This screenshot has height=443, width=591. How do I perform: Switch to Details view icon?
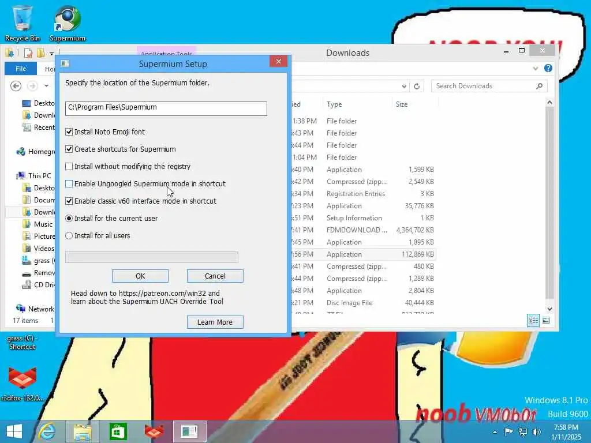533,321
